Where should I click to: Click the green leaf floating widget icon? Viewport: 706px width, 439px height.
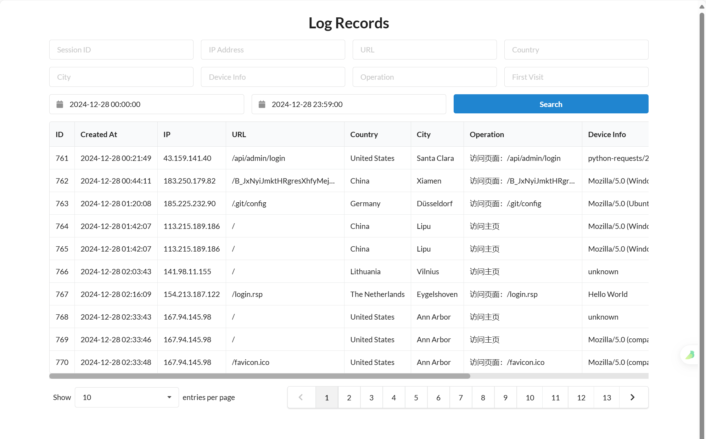[x=690, y=355]
